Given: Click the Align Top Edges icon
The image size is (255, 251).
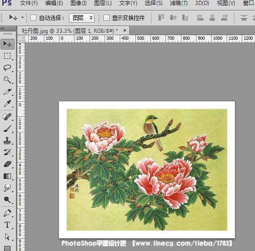Looking at the screenshot, I should pos(161,18).
